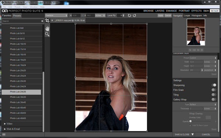Click the bottom CANCEL button

pos(206,134)
